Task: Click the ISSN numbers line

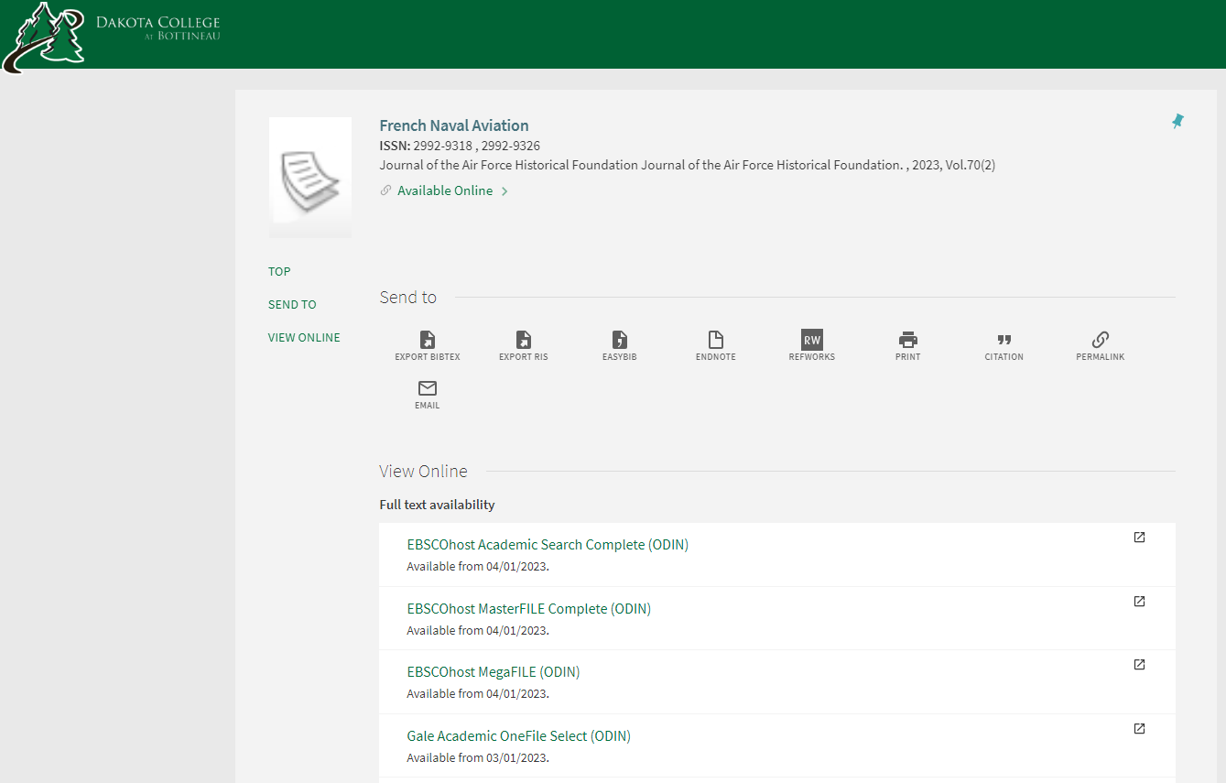Action: 460,146
